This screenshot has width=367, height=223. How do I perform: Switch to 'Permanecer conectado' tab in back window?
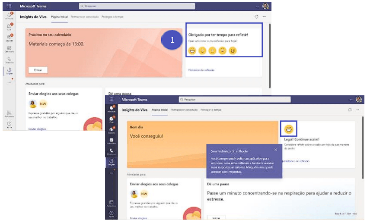pos(84,16)
